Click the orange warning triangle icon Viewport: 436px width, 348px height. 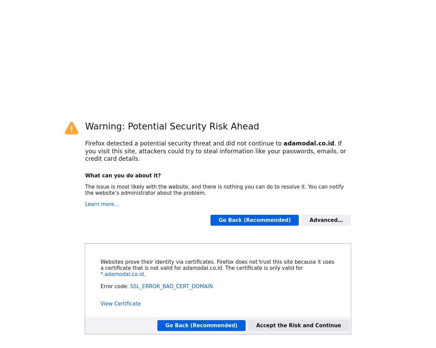coord(72,128)
